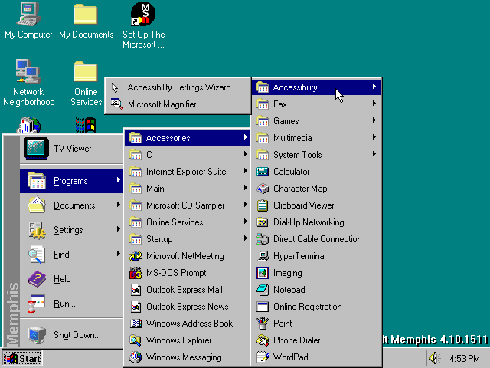Screen dimensions: 490x368
Task: Expand the Internet Explorer Suite arrow
Action: (246, 171)
